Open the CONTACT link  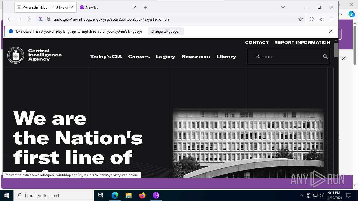click(257, 42)
